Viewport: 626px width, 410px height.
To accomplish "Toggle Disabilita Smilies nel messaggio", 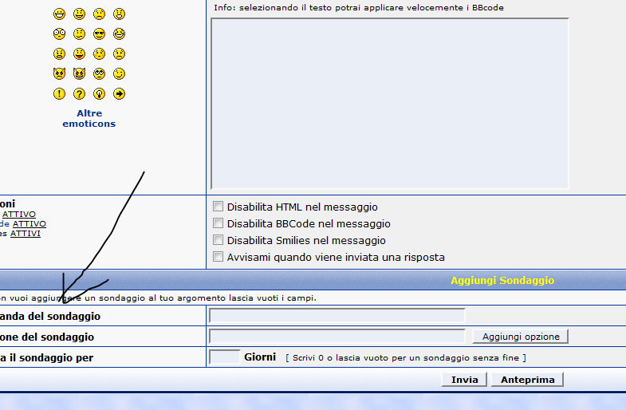I will tap(218, 240).
